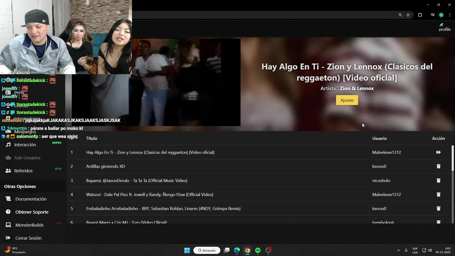Delete Ardillas gimiendo XD from the queue
This screenshot has height=256, width=455.
click(x=438, y=166)
